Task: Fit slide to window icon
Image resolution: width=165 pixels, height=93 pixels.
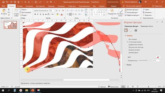Action: tap(164, 87)
